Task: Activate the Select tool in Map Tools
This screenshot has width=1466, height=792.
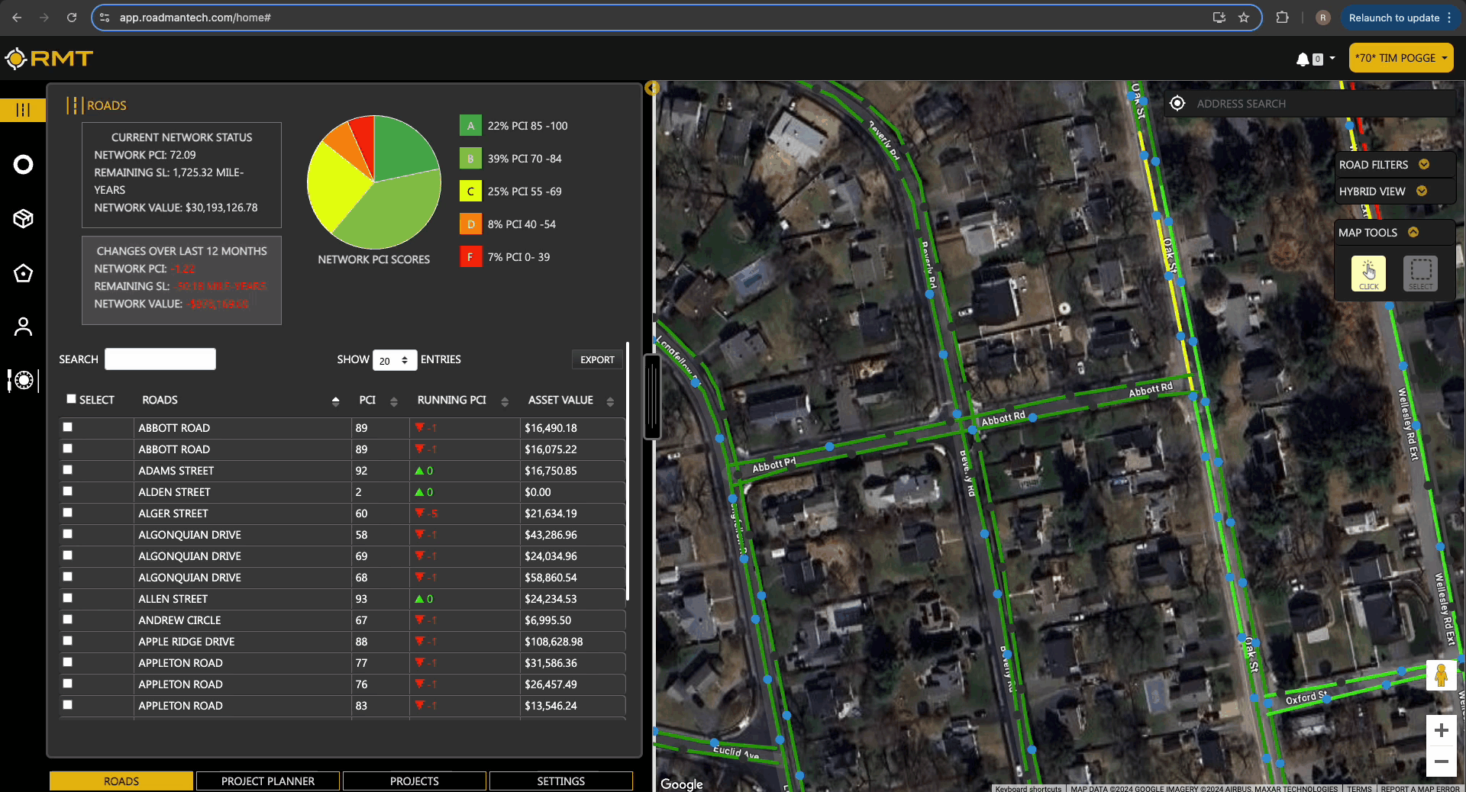Action: (x=1420, y=274)
